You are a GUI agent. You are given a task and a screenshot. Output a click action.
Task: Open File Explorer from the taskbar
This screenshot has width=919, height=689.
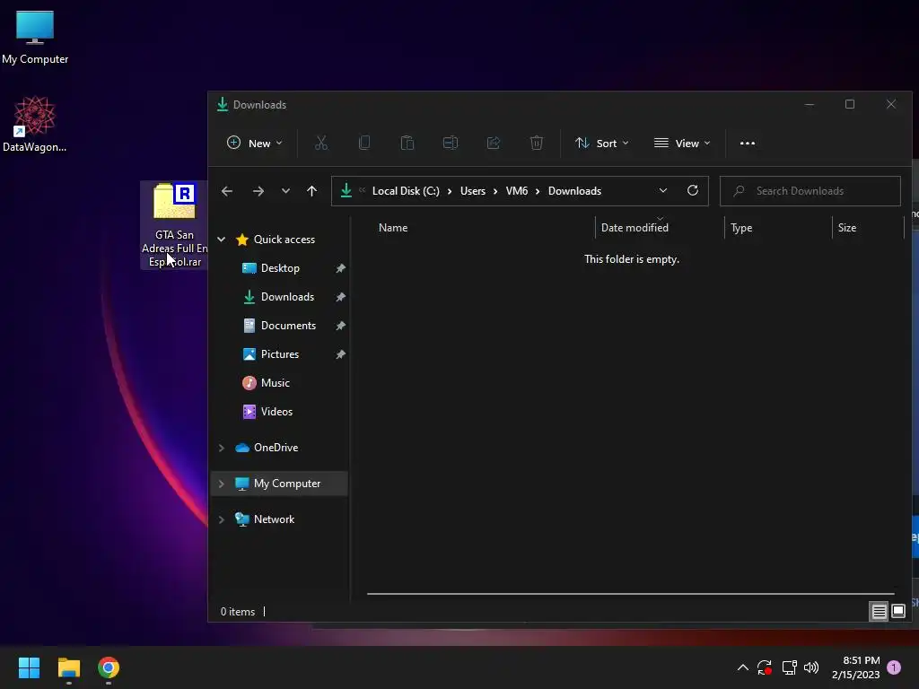pyautogui.click(x=68, y=667)
